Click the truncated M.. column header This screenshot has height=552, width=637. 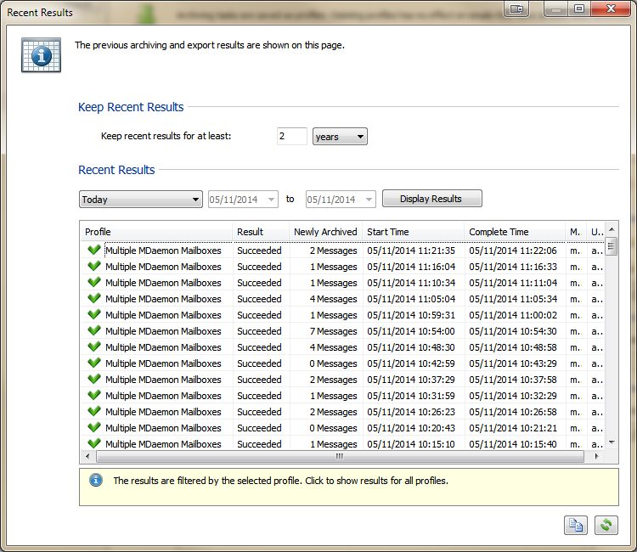pyautogui.click(x=576, y=232)
